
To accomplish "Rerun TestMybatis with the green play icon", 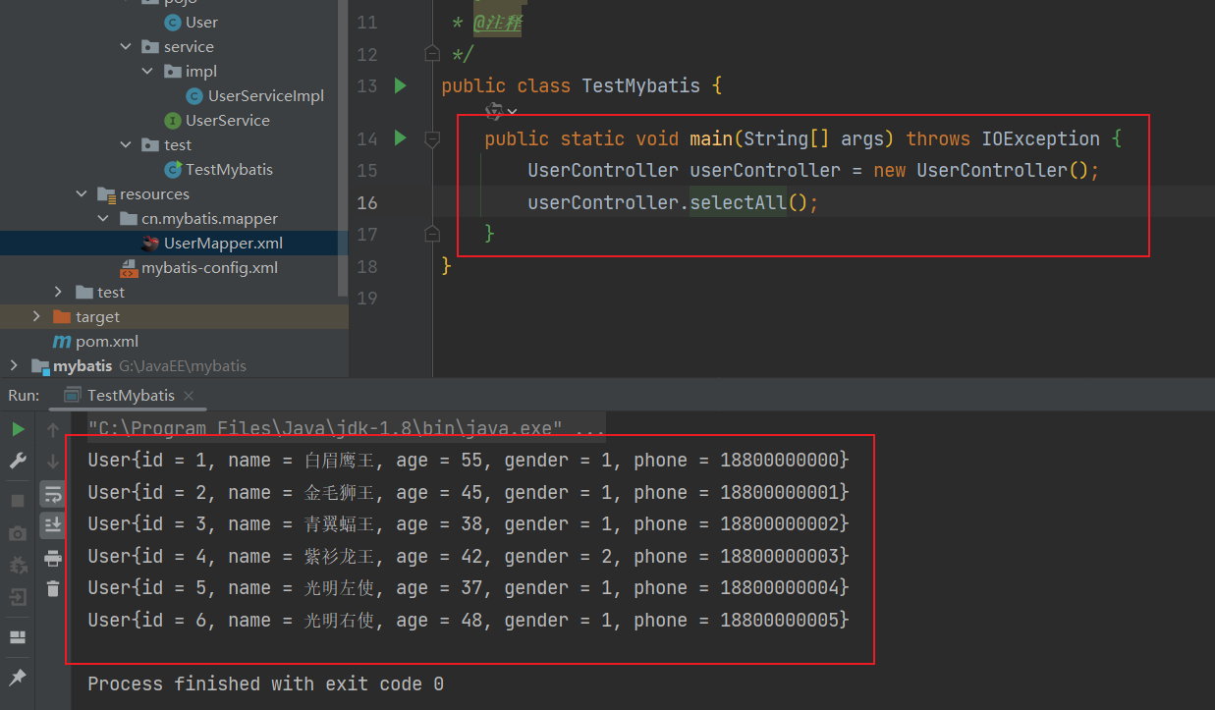I will 18,429.
